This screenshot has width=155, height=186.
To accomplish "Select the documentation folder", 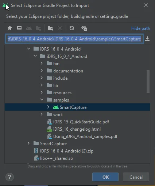I will coord(68,71).
